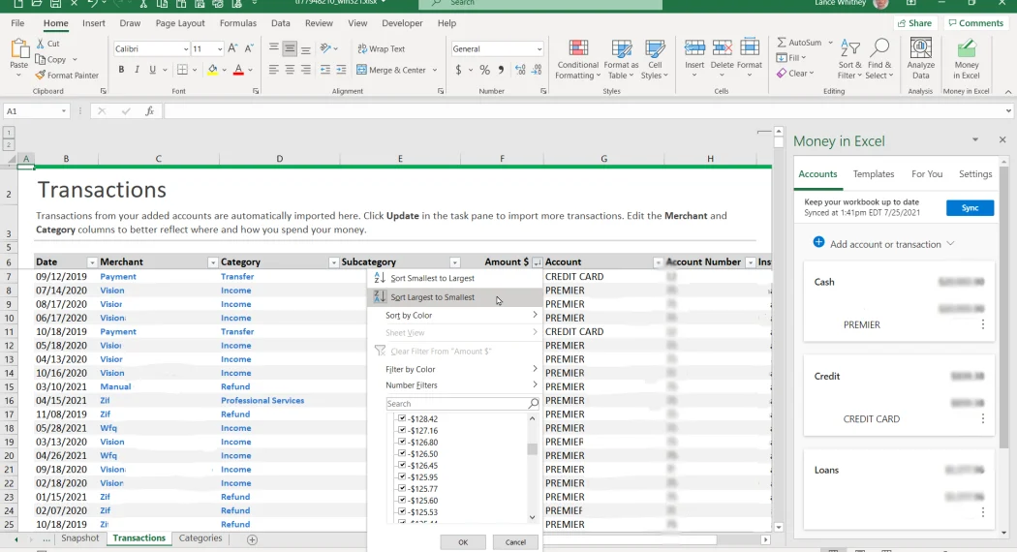This screenshot has height=552, width=1017.
Task: Click the Delete cells icon
Action: click(x=722, y=48)
